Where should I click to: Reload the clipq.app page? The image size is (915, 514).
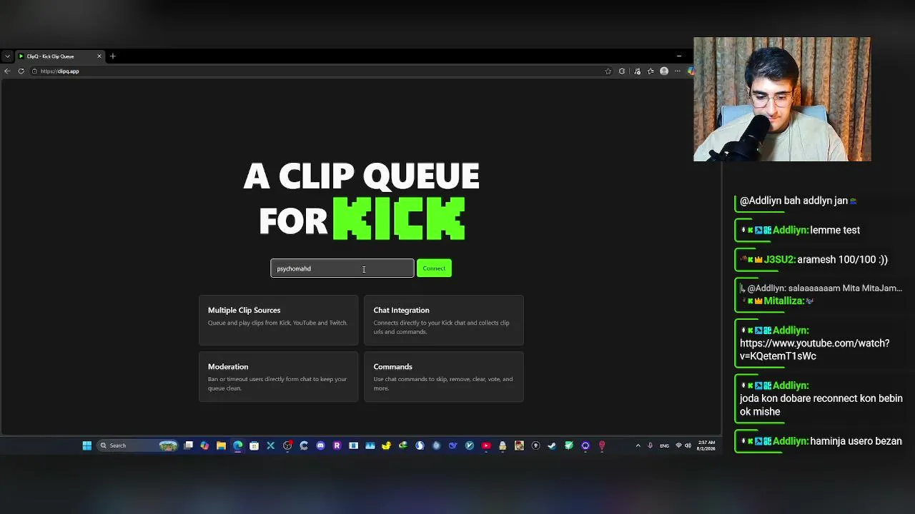click(21, 71)
